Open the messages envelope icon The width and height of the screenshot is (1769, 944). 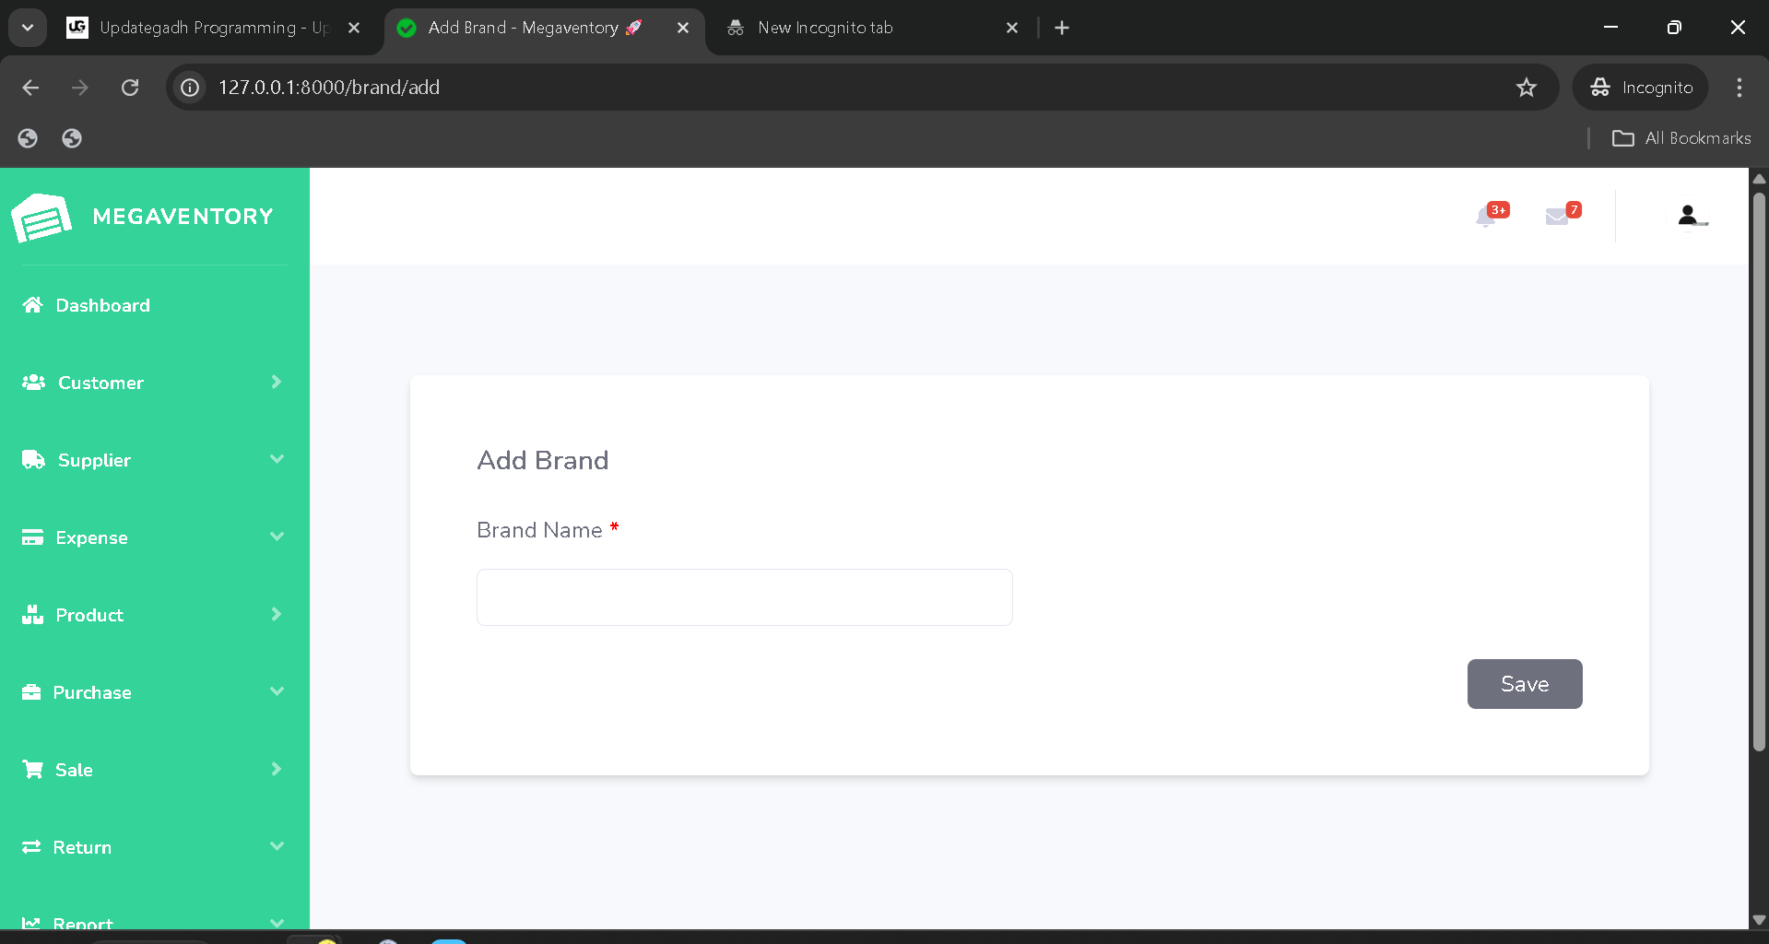coord(1557,217)
